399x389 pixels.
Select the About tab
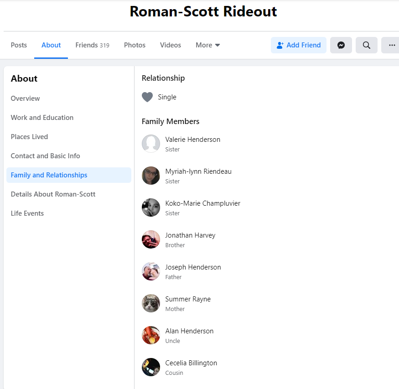point(51,45)
